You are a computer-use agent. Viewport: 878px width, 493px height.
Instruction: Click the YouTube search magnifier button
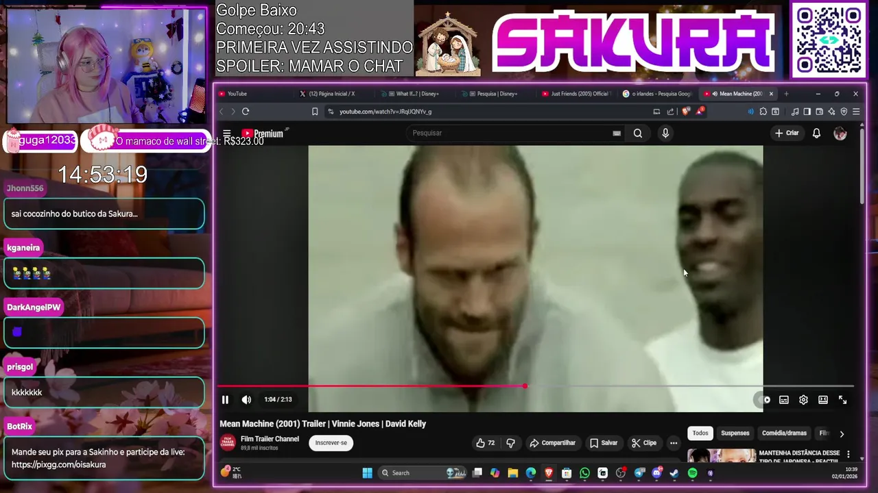pyautogui.click(x=638, y=134)
